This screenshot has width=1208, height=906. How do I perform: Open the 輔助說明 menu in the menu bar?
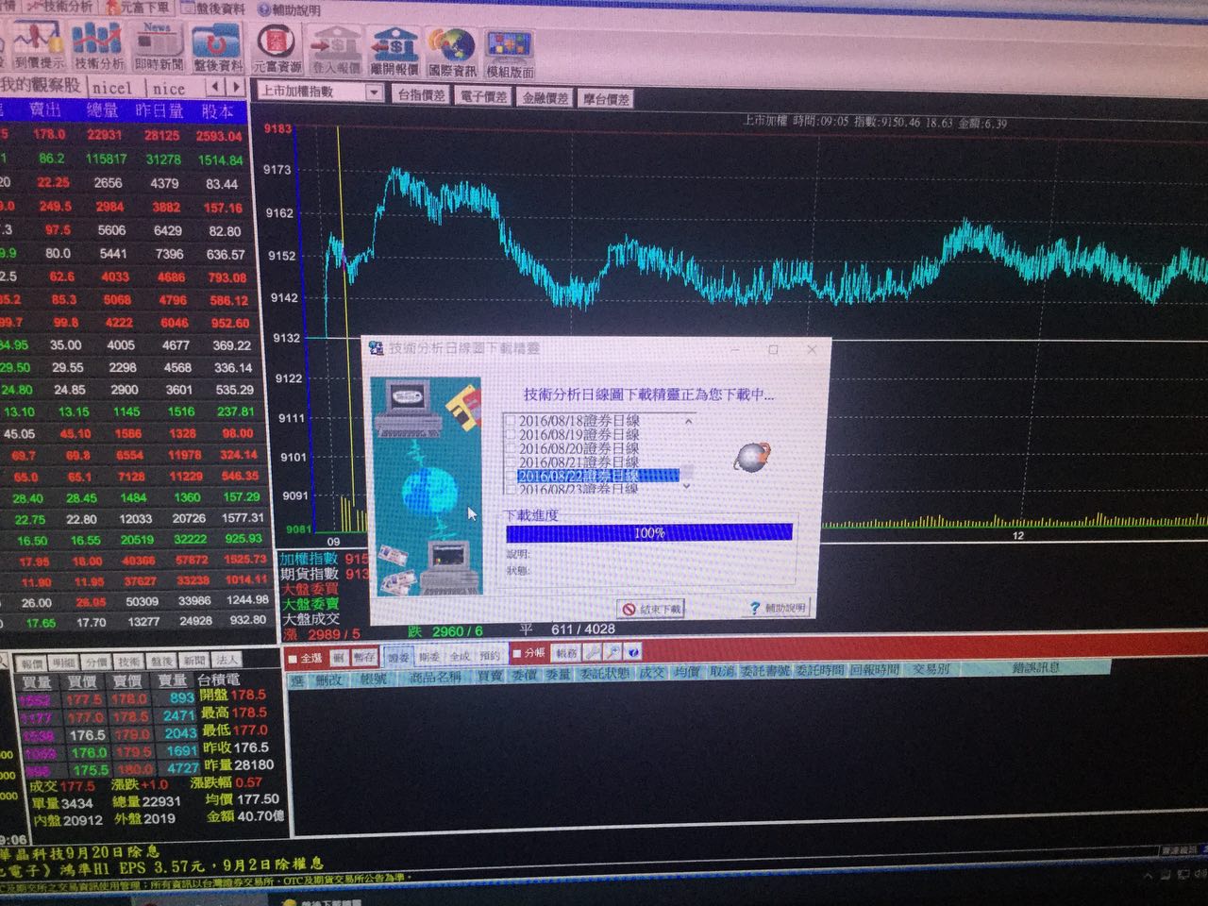coord(289,9)
